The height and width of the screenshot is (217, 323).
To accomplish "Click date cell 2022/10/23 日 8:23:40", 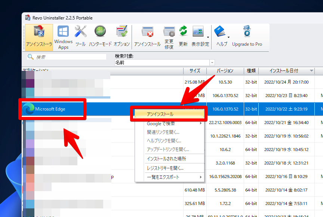I will (x=286, y=96).
